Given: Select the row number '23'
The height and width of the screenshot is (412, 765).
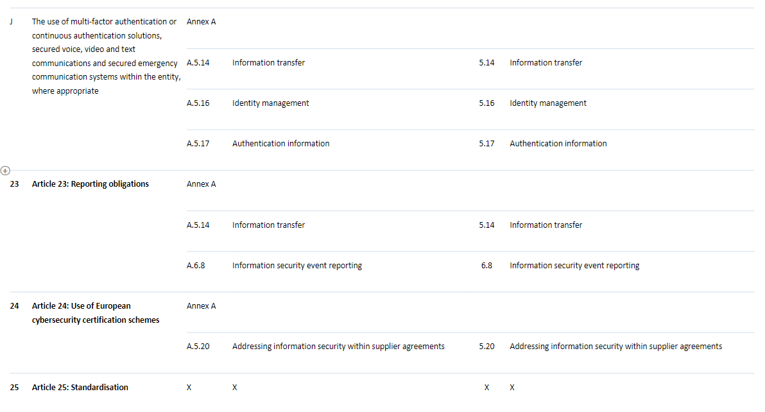Looking at the screenshot, I should (14, 184).
